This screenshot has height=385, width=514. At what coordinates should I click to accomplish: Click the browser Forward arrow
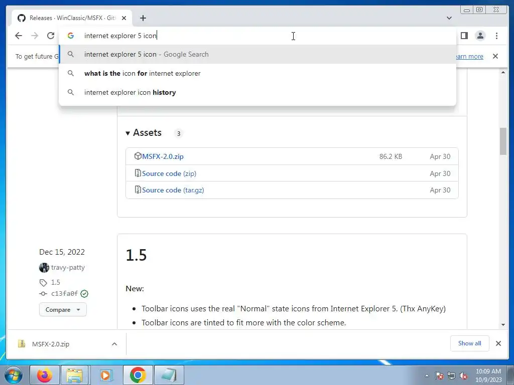tap(35, 36)
